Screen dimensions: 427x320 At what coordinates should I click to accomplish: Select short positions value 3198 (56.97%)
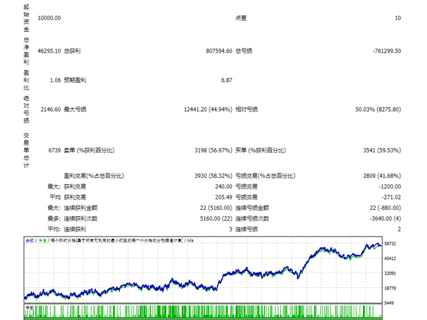click(x=213, y=151)
